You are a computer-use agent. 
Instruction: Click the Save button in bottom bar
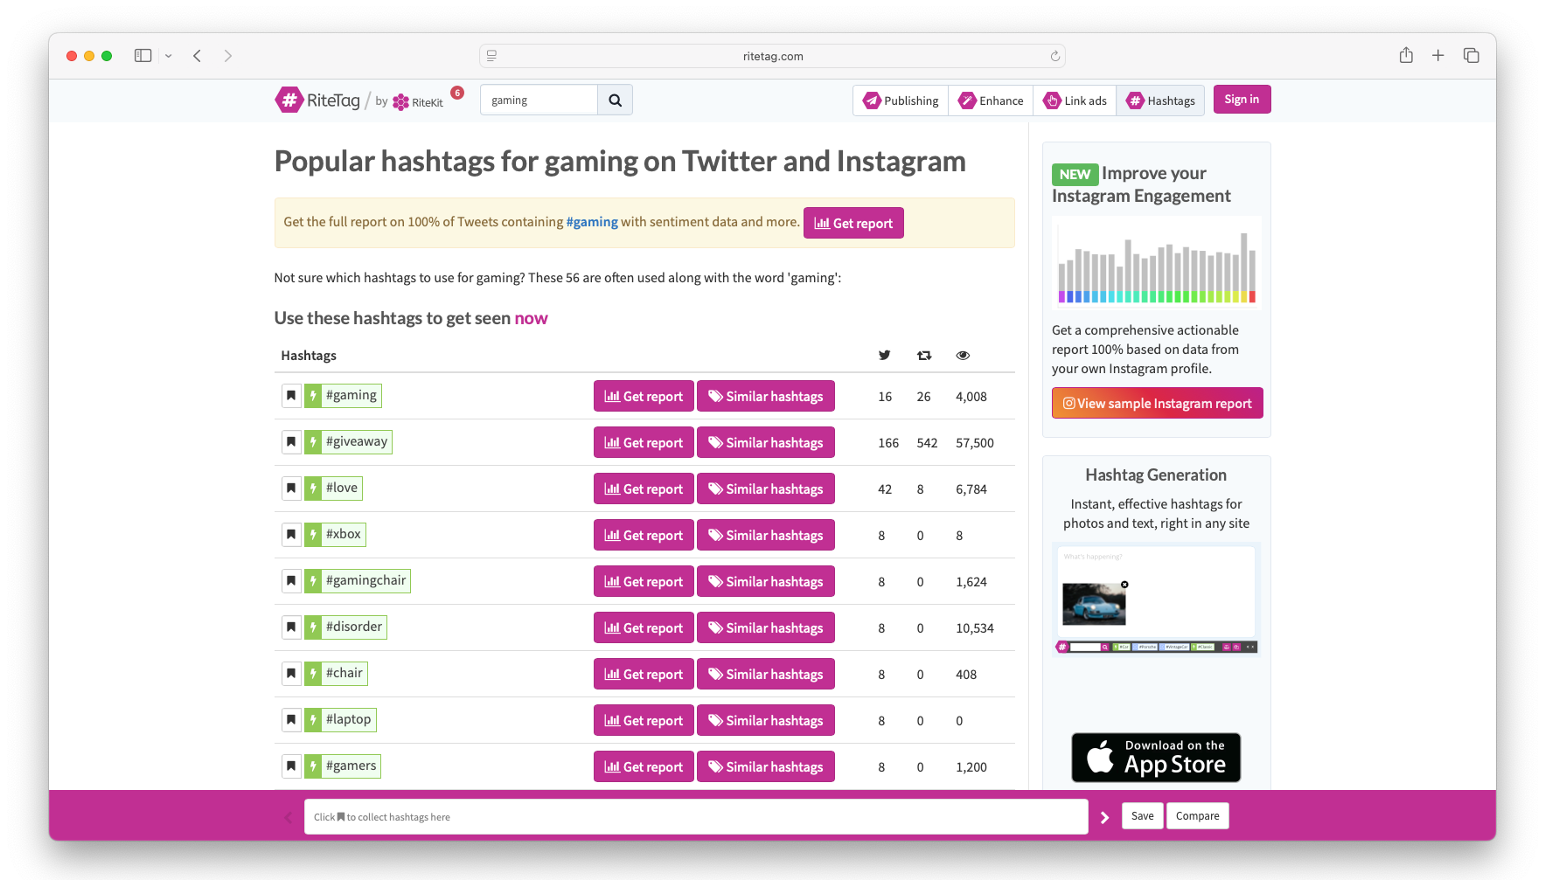click(x=1142, y=815)
